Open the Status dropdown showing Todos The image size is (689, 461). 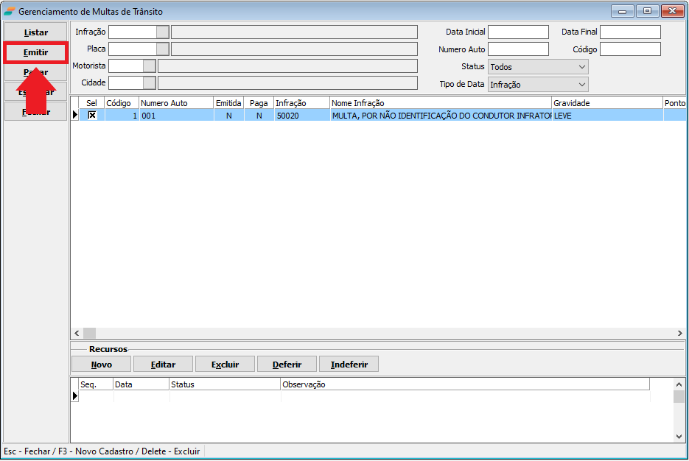pyautogui.click(x=538, y=67)
